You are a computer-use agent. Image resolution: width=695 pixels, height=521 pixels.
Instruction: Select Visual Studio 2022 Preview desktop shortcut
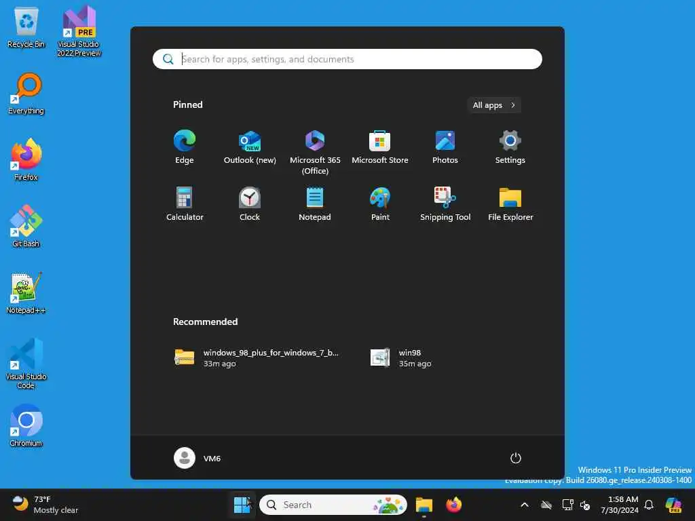[79, 31]
